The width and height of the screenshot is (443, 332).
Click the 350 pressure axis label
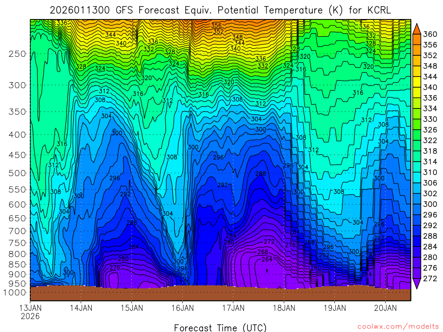pyautogui.click(x=17, y=112)
